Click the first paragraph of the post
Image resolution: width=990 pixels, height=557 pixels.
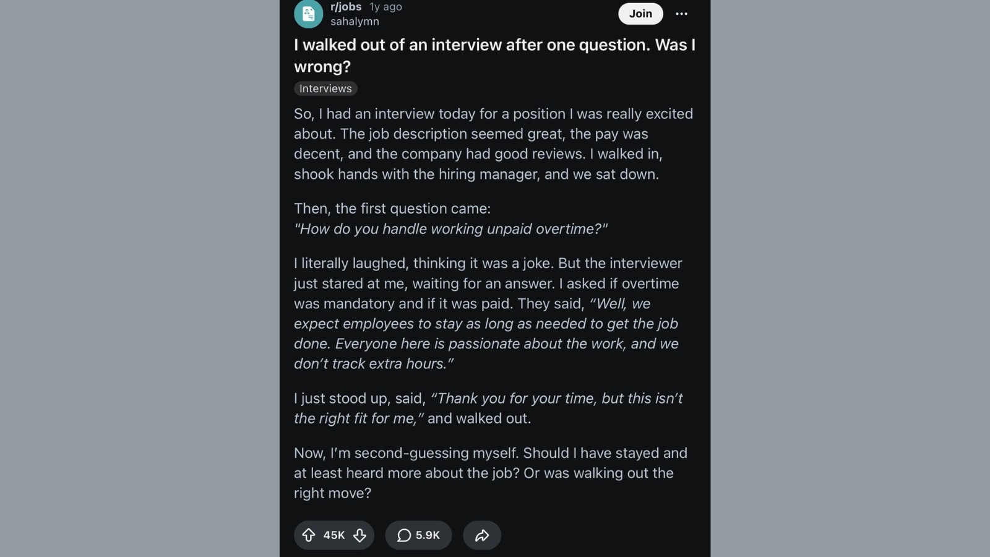493,144
